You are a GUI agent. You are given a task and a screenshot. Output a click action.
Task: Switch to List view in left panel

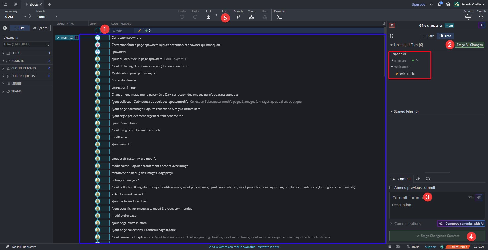(20, 28)
